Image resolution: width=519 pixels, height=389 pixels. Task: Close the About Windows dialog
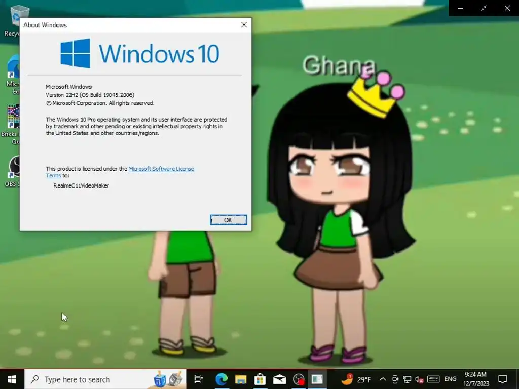pyautogui.click(x=244, y=25)
